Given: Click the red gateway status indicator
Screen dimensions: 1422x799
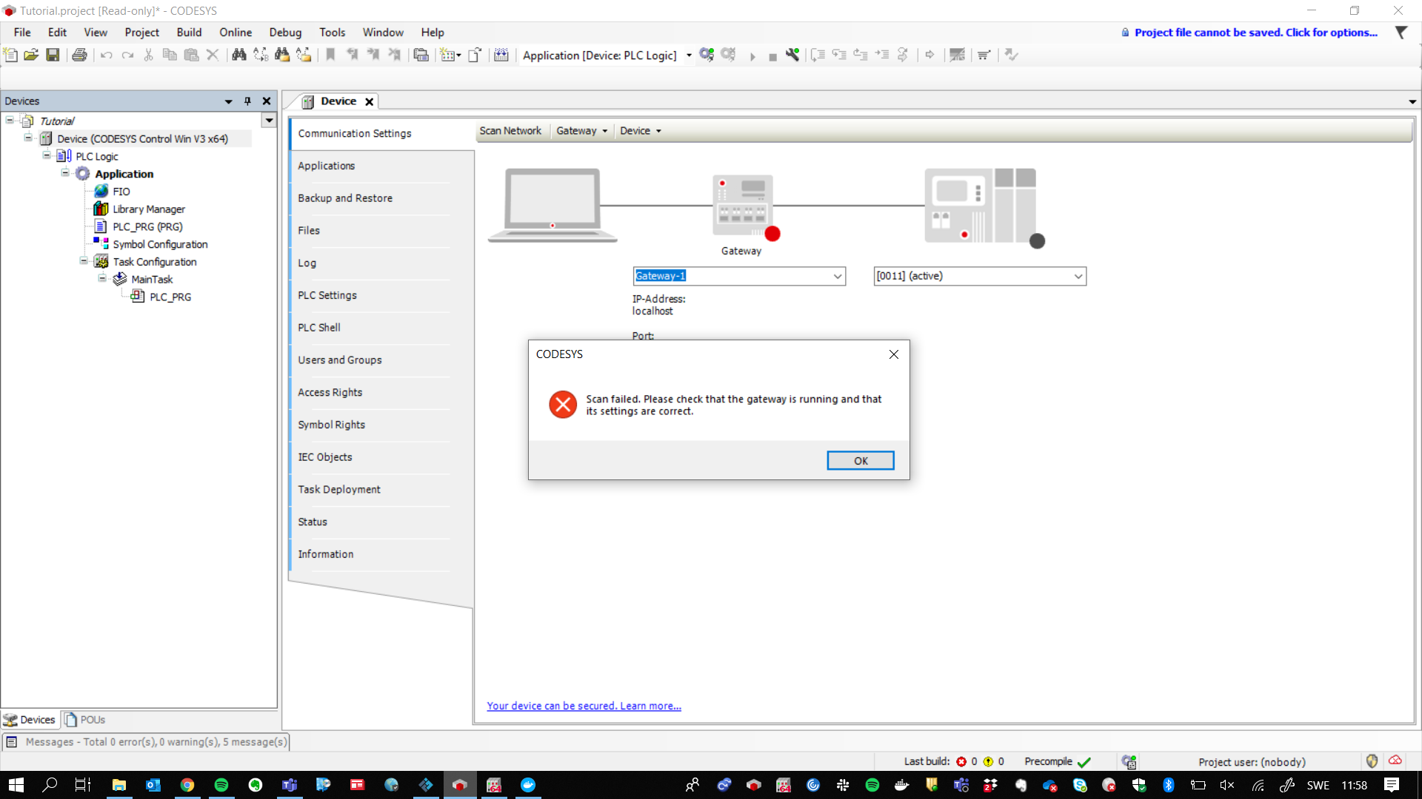Looking at the screenshot, I should pyautogui.click(x=772, y=234).
